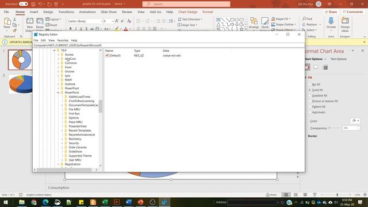Select the Gradient fill radio button
This screenshot has height=207, width=368.
(309, 95)
